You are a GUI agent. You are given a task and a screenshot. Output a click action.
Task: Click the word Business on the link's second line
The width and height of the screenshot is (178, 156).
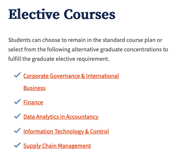pyautogui.click(x=34, y=88)
